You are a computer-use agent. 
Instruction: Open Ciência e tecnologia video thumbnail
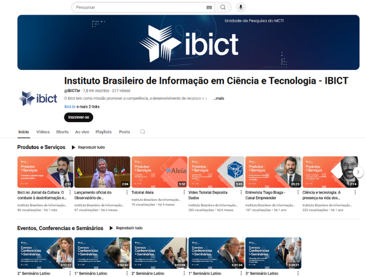(x=330, y=172)
